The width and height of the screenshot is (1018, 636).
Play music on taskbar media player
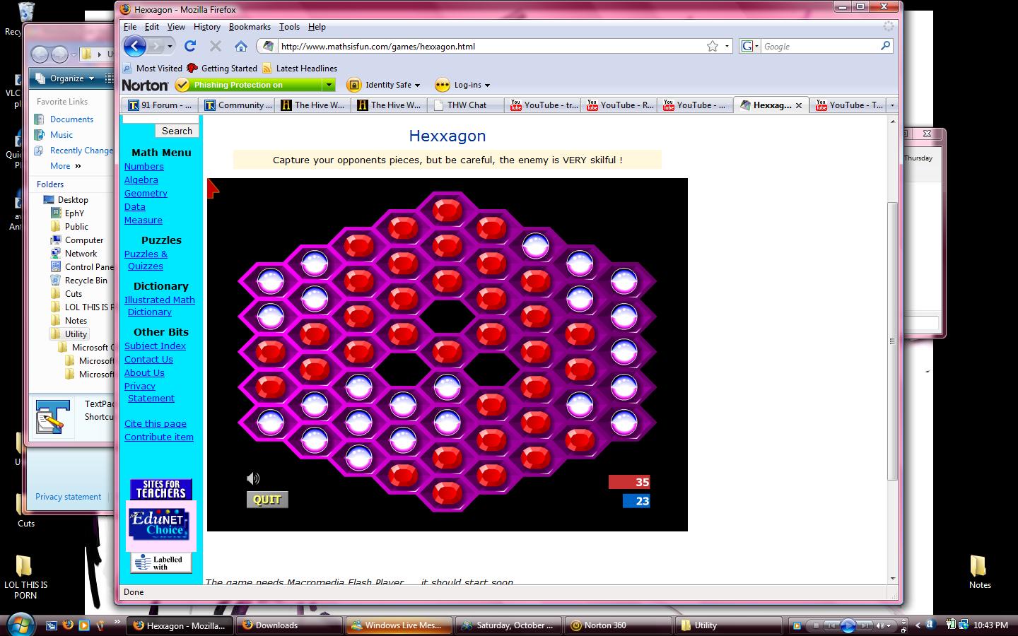848,625
